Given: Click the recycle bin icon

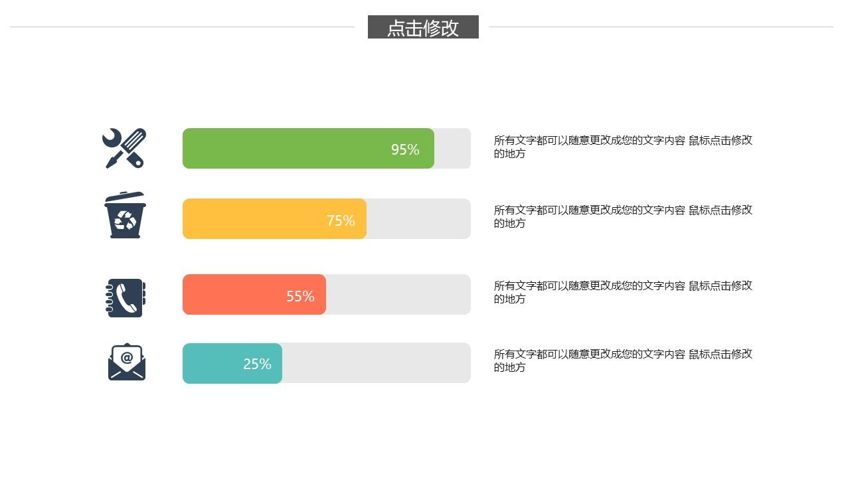Looking at the screenshot, I should click(125, 215).
